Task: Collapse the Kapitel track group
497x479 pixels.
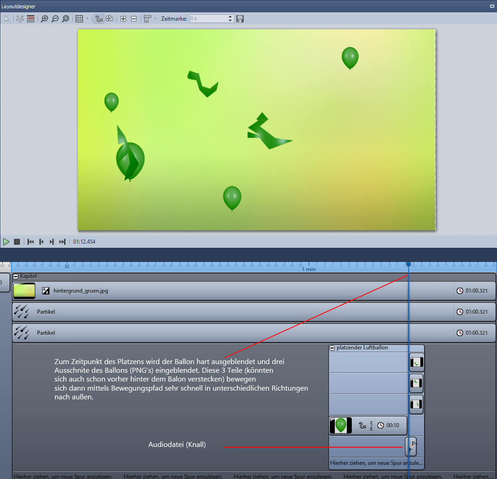Action: pos(16,277)
